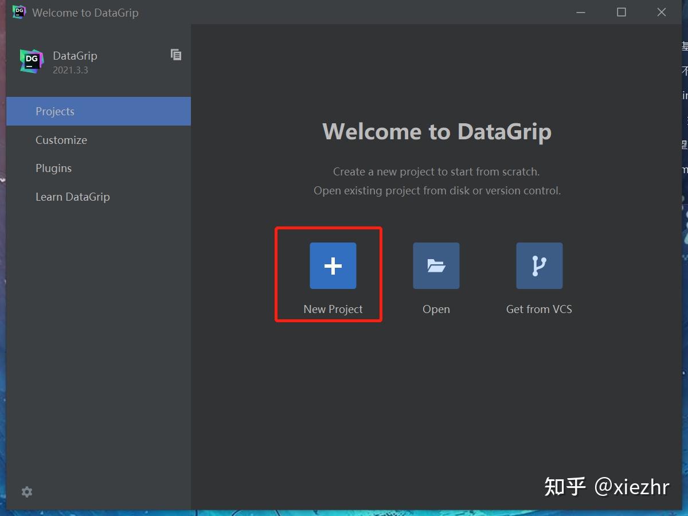Click the Open label
Viewport: 688px width, 516px height.
coord(436,309)
